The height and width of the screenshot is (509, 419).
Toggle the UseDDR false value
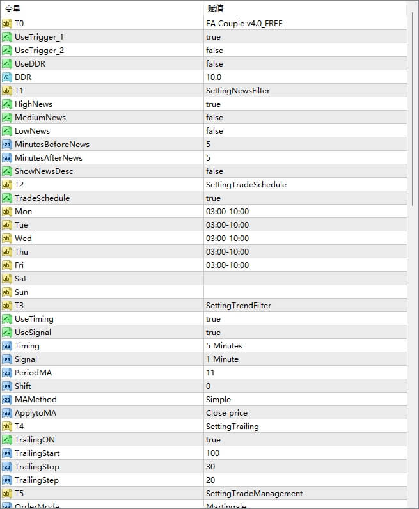214,64
